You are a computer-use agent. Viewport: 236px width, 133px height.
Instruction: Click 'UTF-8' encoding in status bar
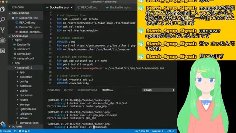click(170, 131)
